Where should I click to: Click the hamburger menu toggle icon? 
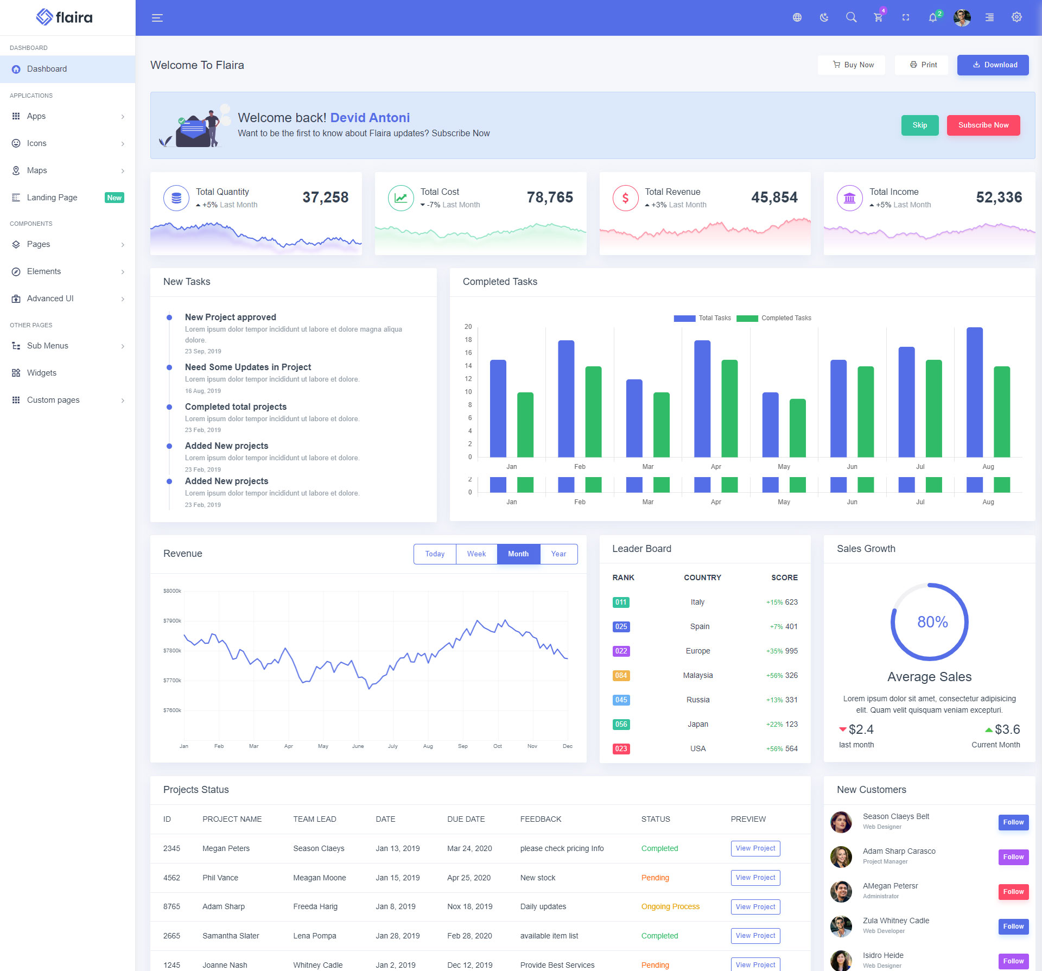157,18
